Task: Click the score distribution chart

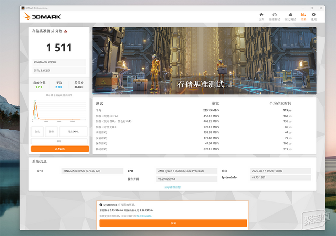Action: [x=59, y=110]
